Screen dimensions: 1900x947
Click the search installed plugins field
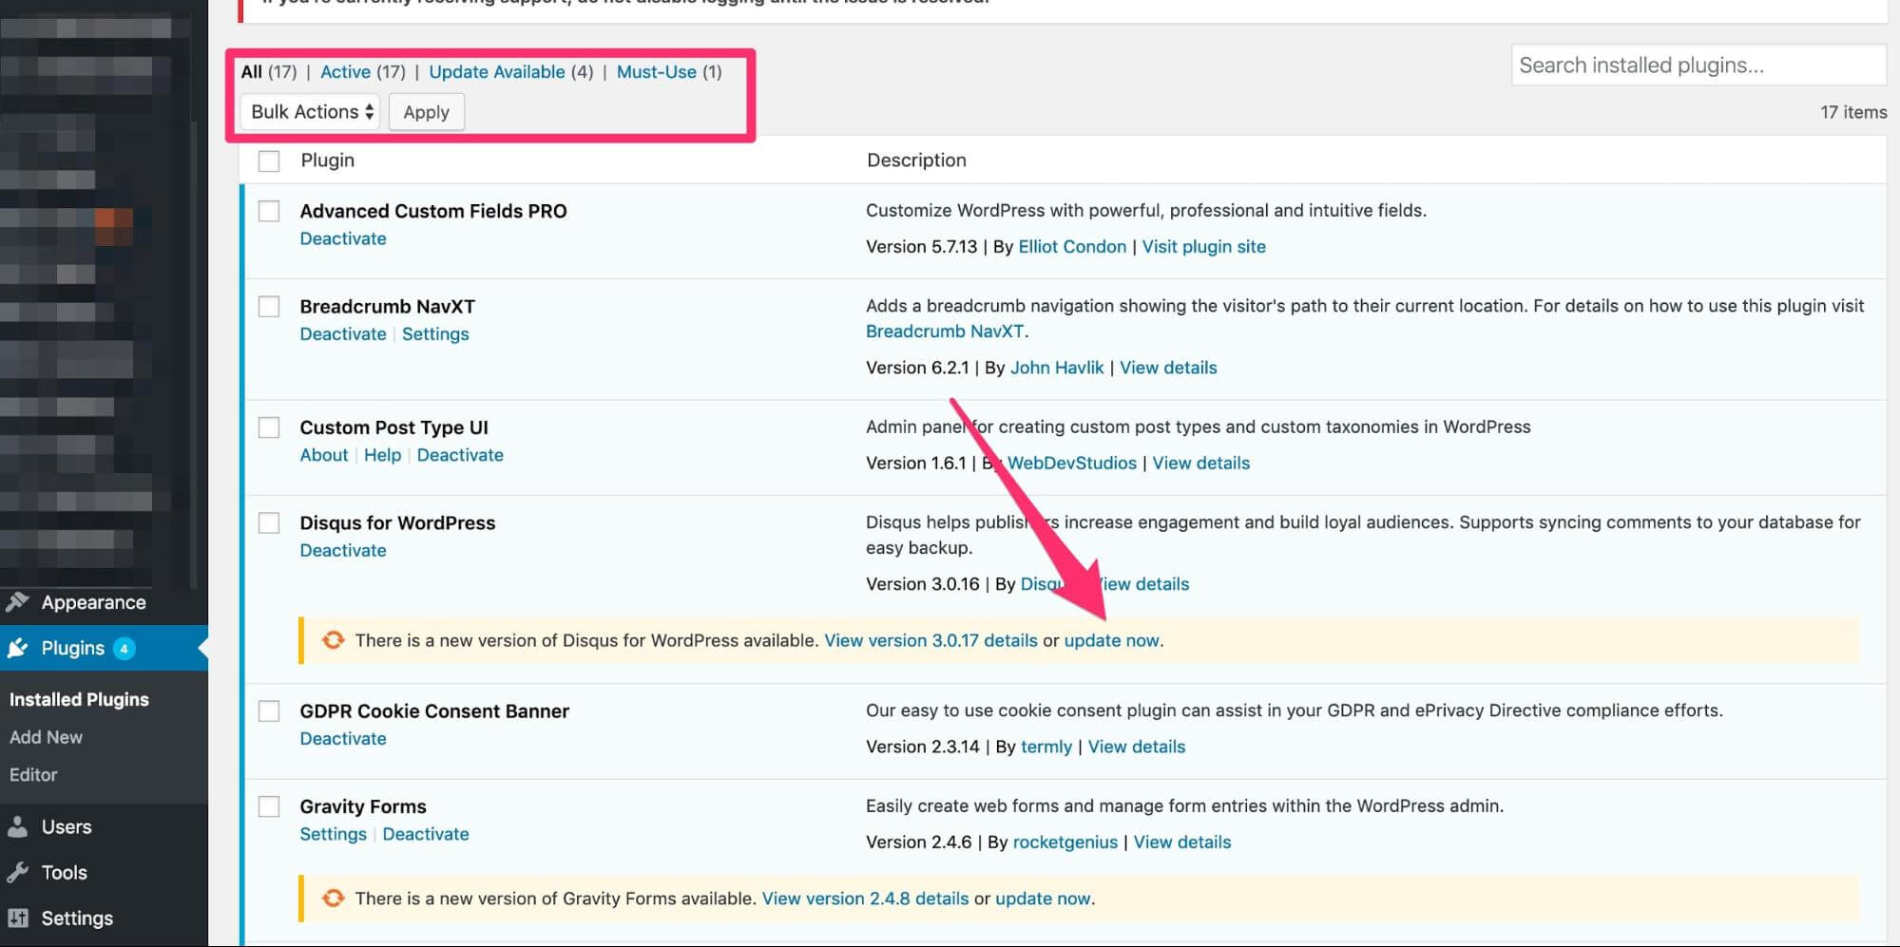point(1698,66)
